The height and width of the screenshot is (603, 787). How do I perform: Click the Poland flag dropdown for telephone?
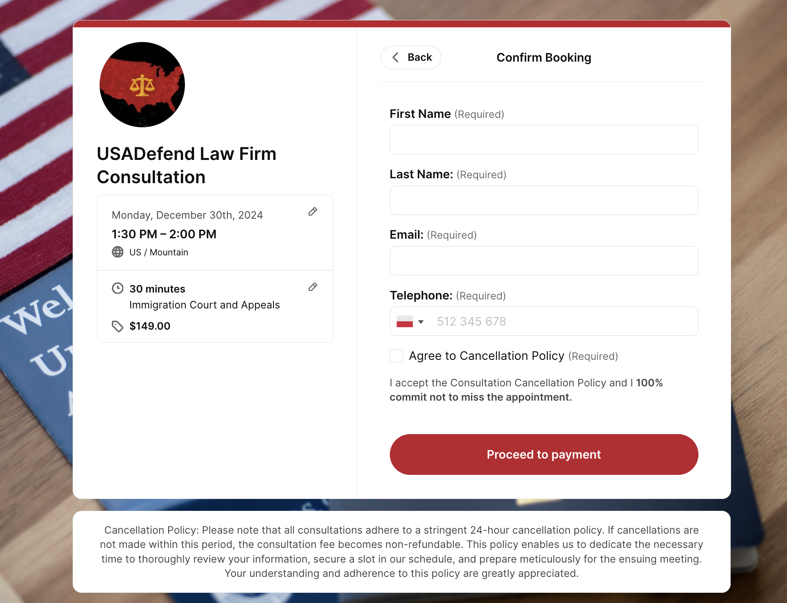410,321
